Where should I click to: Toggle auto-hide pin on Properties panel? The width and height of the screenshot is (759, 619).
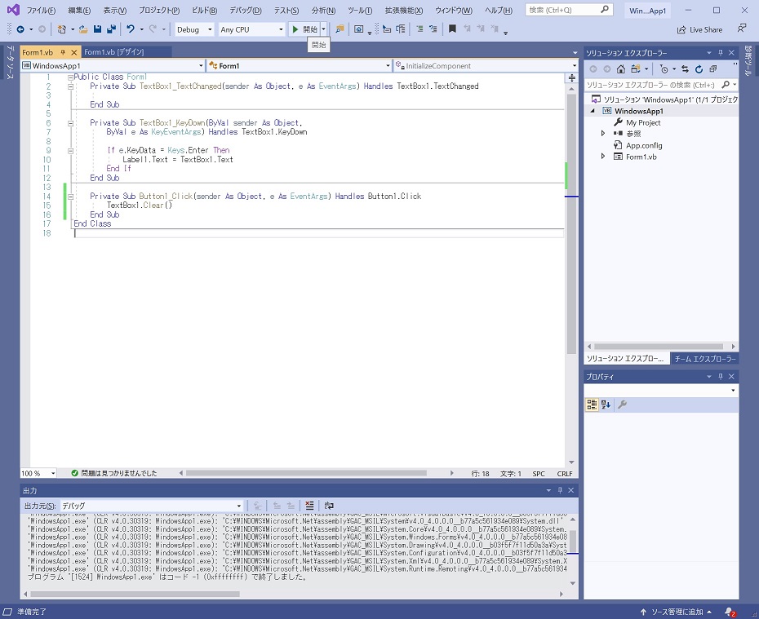click(x=721, y=376)
